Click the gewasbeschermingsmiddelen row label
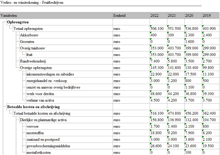Screen dimensions: 220x155 tap(48, 146)
